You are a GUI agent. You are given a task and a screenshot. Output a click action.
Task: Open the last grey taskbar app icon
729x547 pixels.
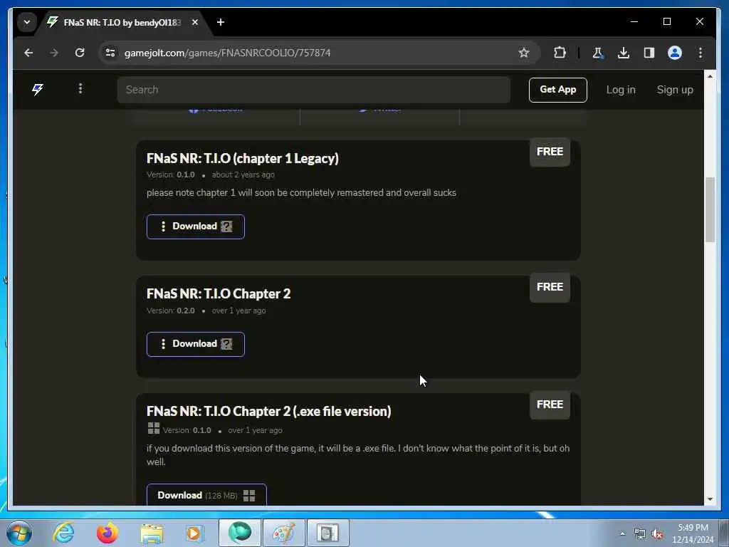tap(327, 533)
